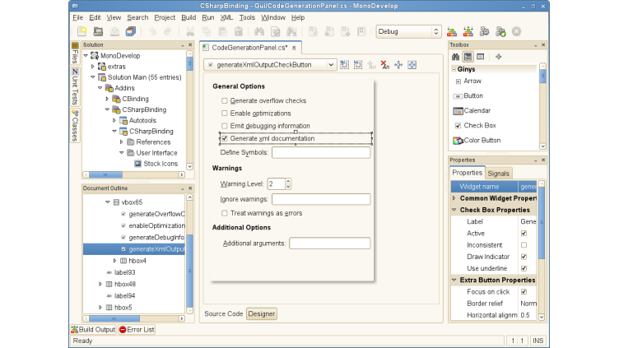Click the Rebuild solution icon

point(468,31)
